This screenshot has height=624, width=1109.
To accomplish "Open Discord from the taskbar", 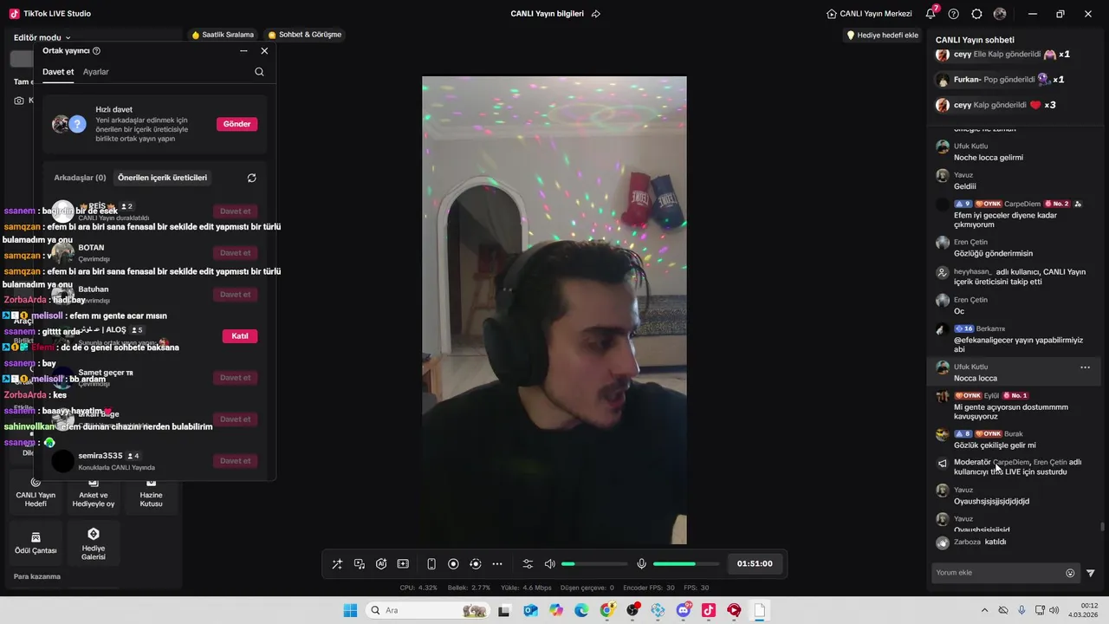I will coord(684,610).
